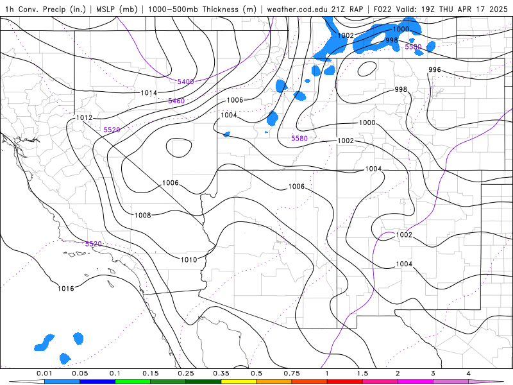Click the '1016' isobar label over the ocean
Viewport: 513px width, 385px height.
coord(66,288)
